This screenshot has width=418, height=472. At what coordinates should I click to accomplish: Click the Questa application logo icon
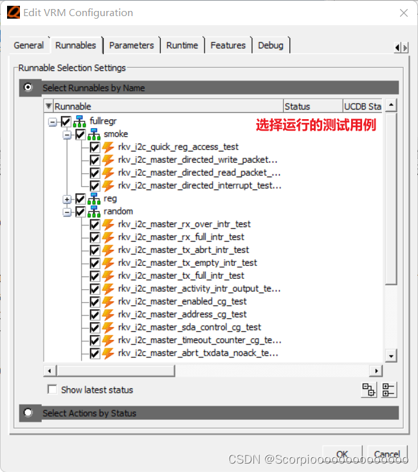pos(14,12)
